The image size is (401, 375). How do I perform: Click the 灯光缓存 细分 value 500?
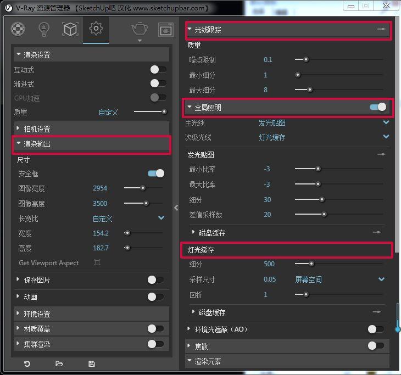pos(269,264)
